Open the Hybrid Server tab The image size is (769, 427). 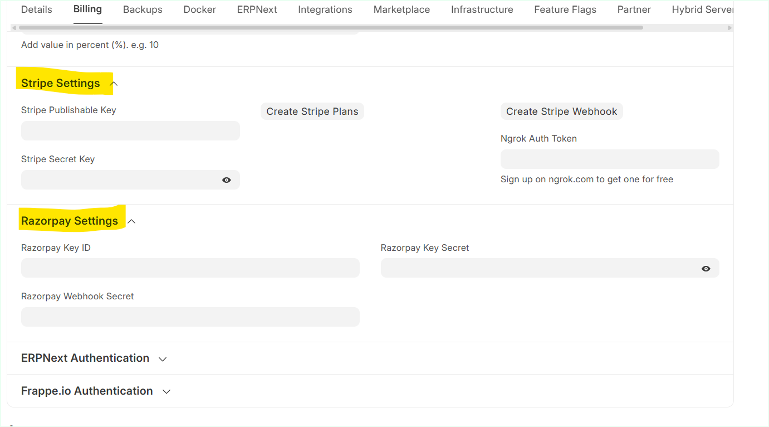pos(703,9)
